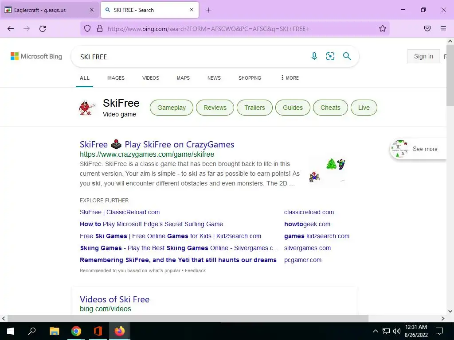The height and width of the screenshot is (340, 454).
Task: Show hidden system tray icons
Action: (375, 331)
